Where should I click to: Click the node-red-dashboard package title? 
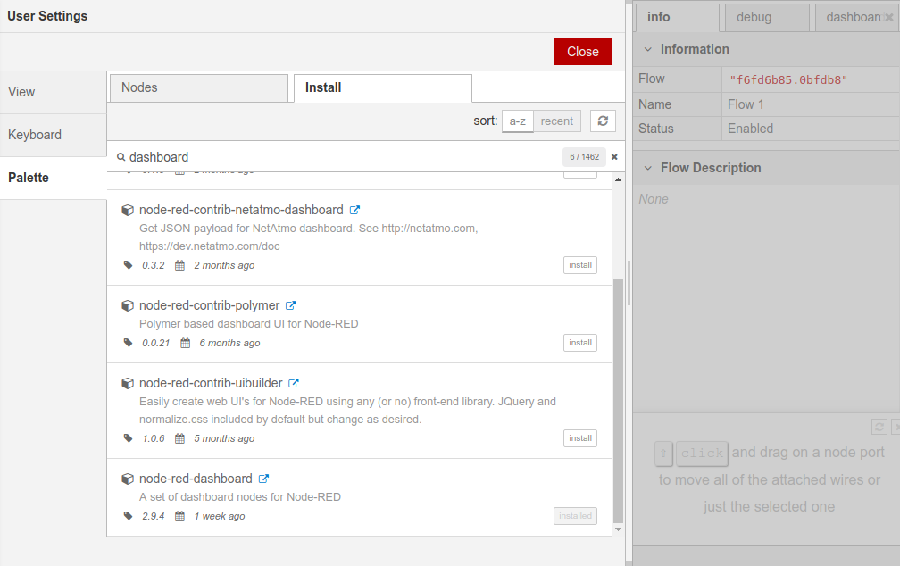(x=196, y=479)
